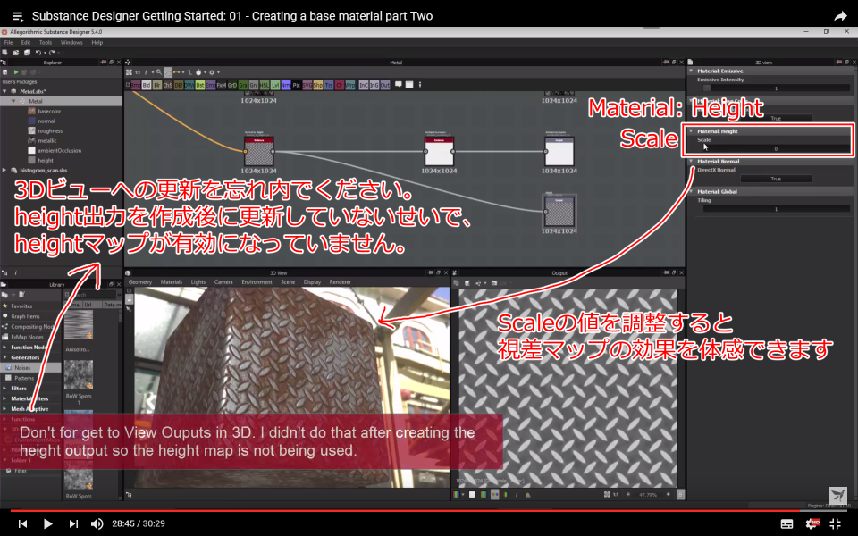
Task: Open the File menu
Action: point(8,42)
